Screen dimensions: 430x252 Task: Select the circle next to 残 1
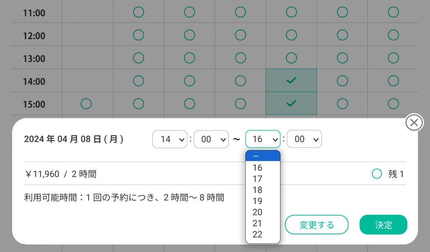[377, 174]
